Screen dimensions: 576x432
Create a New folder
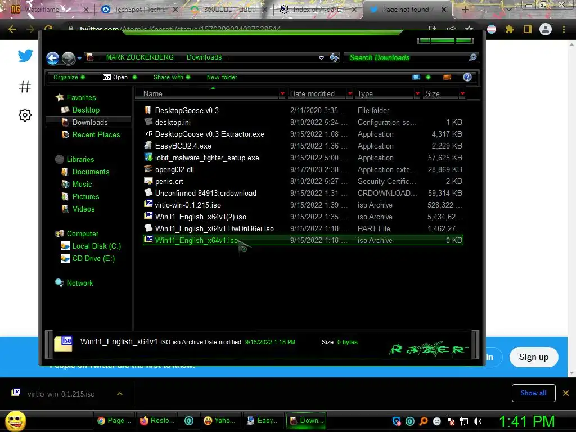(222, 77)
